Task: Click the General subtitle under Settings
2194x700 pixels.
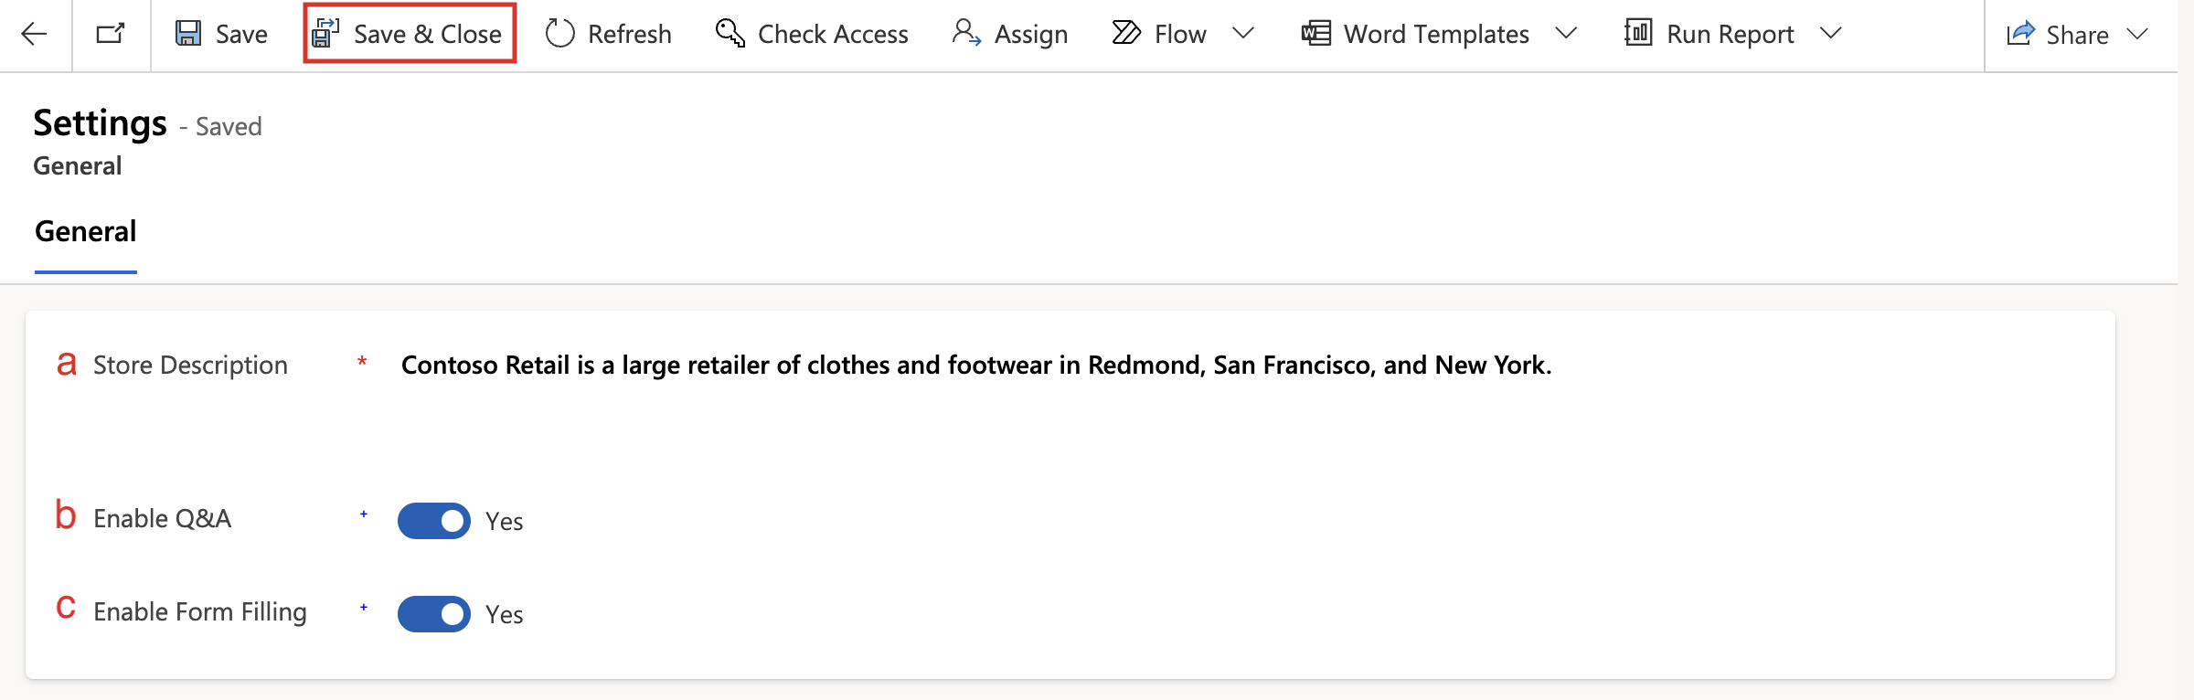Action: click(x=78, y=166)
